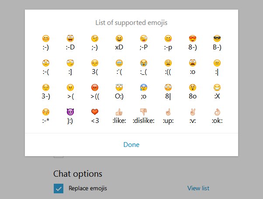
Task: Choose the thumbs down :dislike: emoji
Action: [144, 112]
